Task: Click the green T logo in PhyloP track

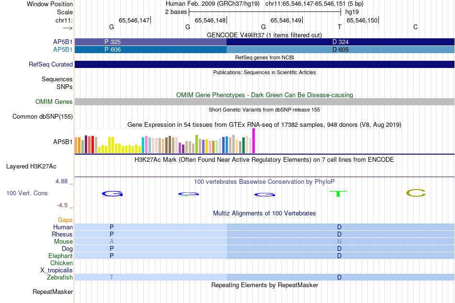Action: [x=338, y=194]
